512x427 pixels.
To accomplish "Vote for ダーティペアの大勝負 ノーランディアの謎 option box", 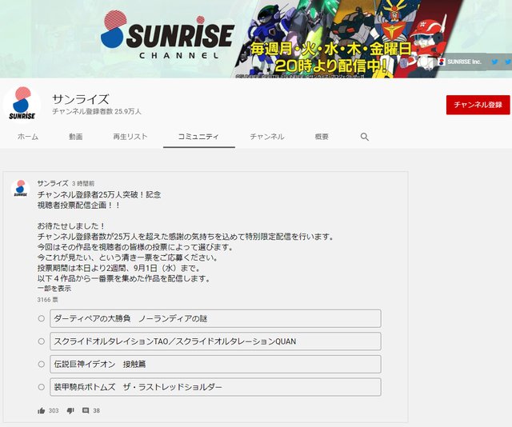I will (215, 318).
